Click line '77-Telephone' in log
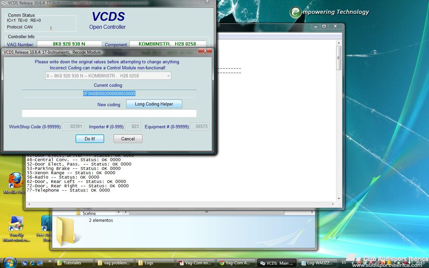This screenshot has width=429, height=268. [x=68, y=190]
